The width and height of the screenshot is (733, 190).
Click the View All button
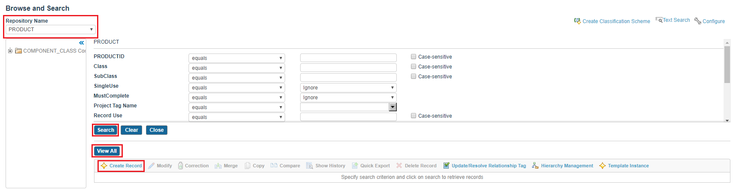click(x=107, y=151)
